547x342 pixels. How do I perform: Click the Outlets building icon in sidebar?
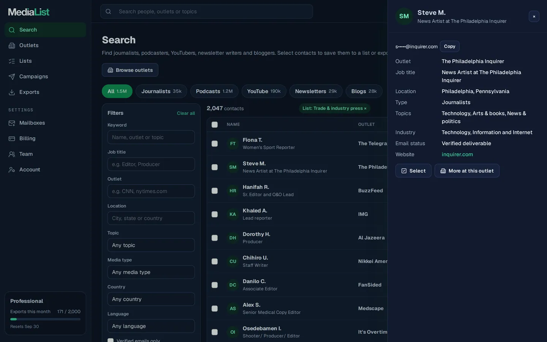point(12,46)
